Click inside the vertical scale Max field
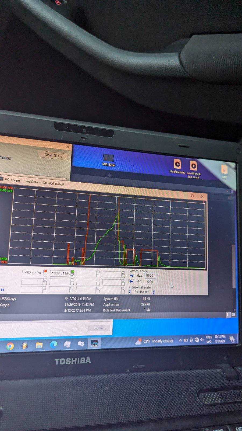The width and height of the screenshot is (242, 431). pos(150,276)
